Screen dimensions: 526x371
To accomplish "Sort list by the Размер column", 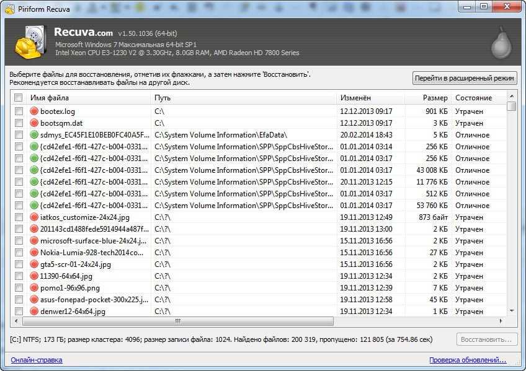I will coord(427,98).
